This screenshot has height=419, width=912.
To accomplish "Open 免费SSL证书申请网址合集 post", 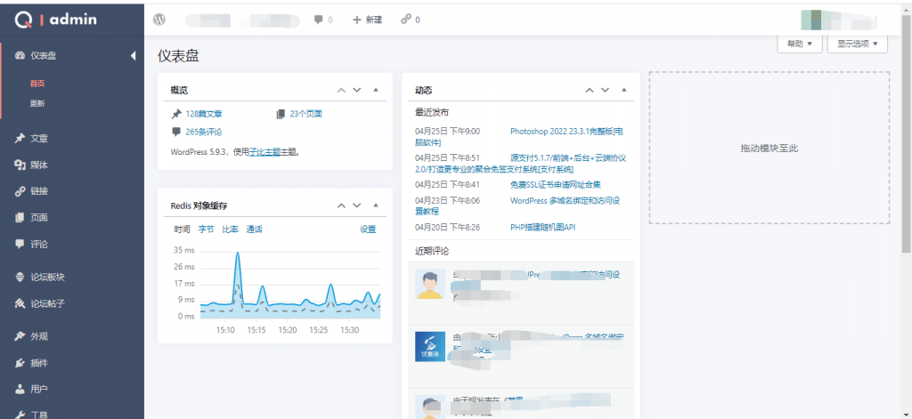I will (x=556, y=185).
